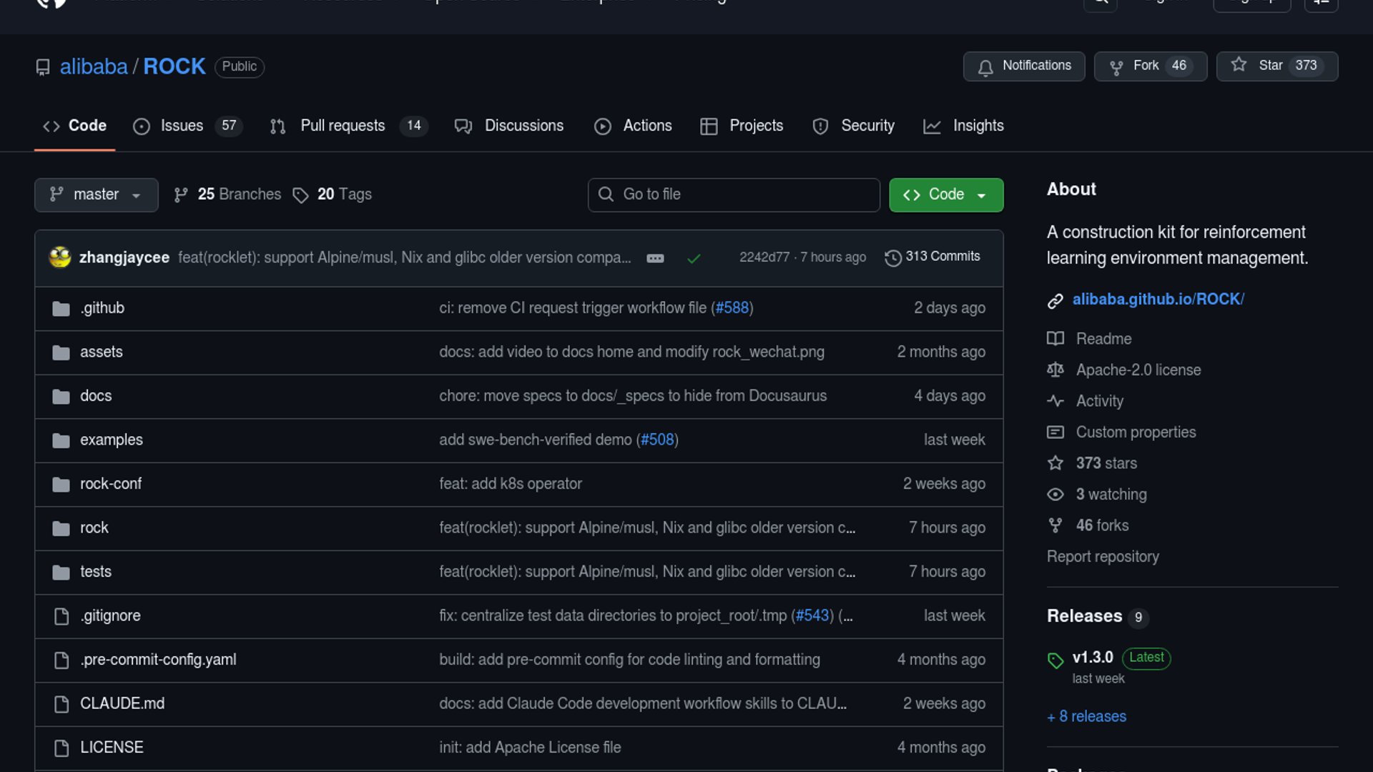The width and height of the screenshot is (1373, 772).
Task: Open the alibaba.github.io/ROCK/ link
Action: (1158, 300)
